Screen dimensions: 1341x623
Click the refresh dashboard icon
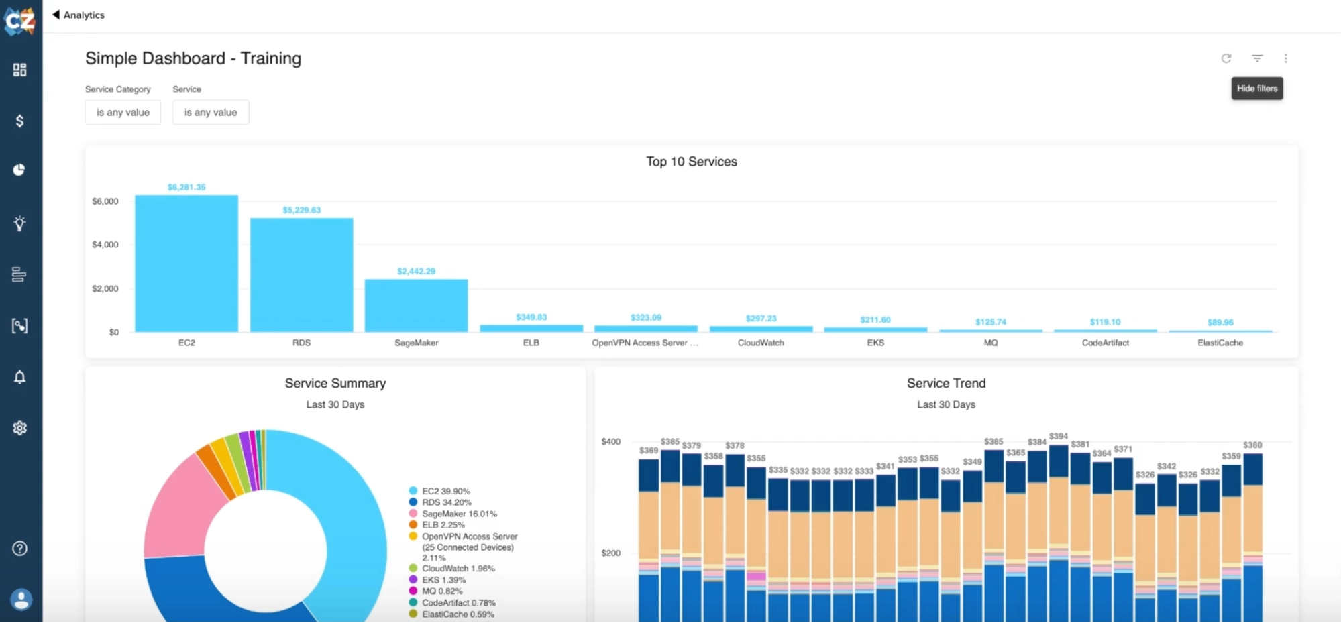click(x=1226, y=58)
